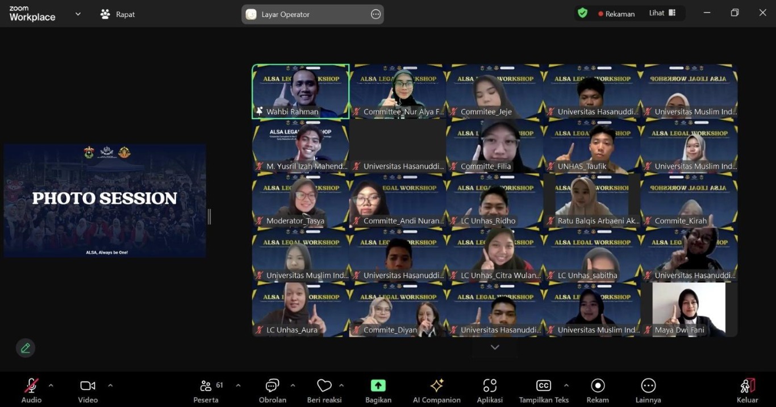The width and height of the screenshot is (776, 407).
Task: Click the participant count 61
Action: click(219, 385)
